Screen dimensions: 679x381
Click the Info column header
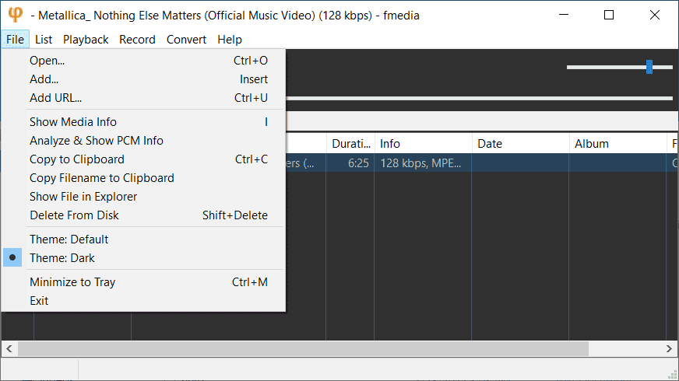[x=423, y=144]
